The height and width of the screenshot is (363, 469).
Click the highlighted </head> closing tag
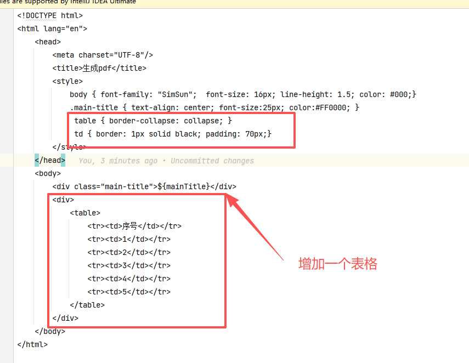point(50,160)
